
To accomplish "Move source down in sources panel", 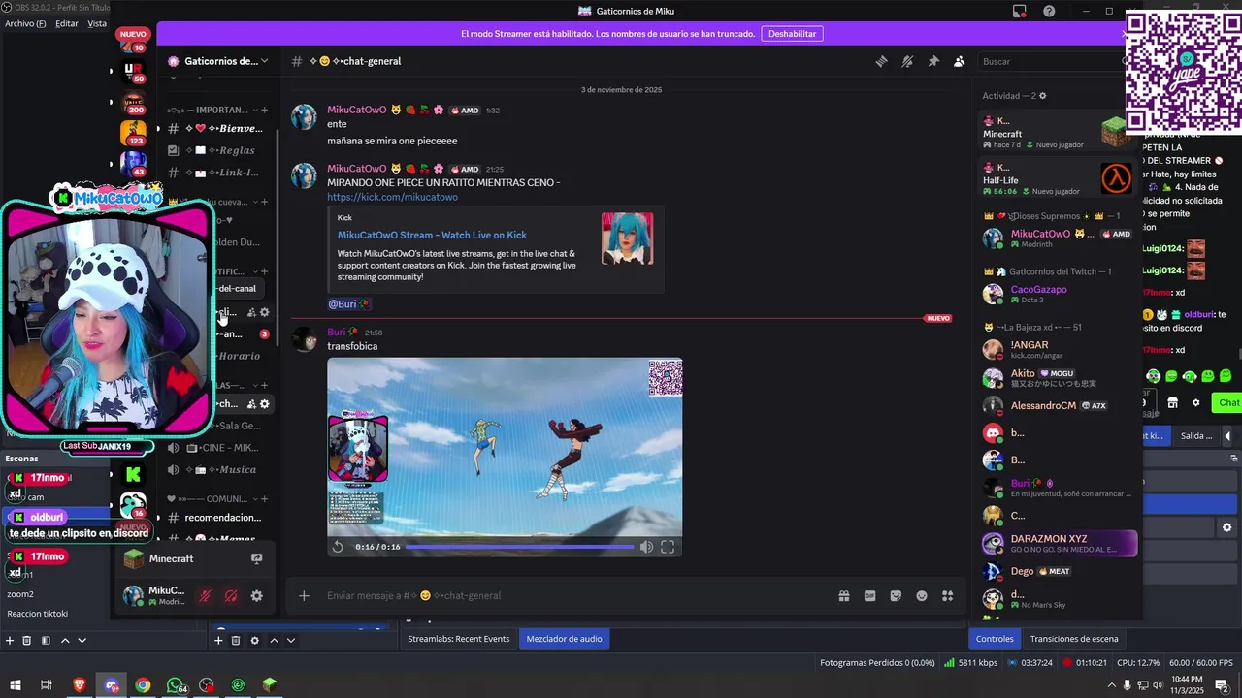I will (290, 640).
